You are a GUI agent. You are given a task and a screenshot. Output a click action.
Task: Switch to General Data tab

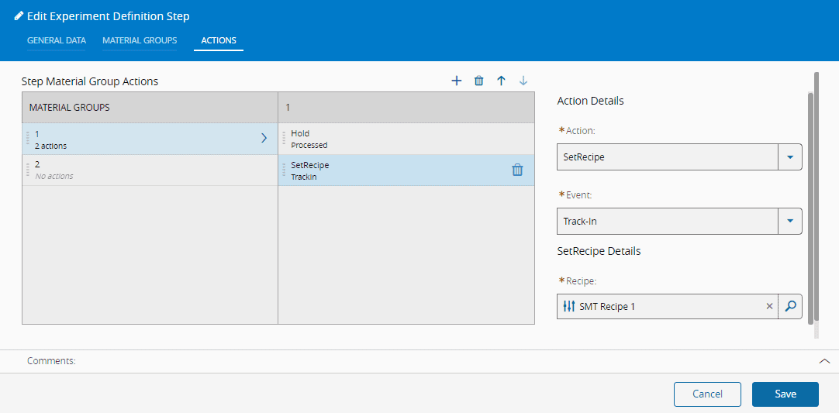tap(57, 40)
